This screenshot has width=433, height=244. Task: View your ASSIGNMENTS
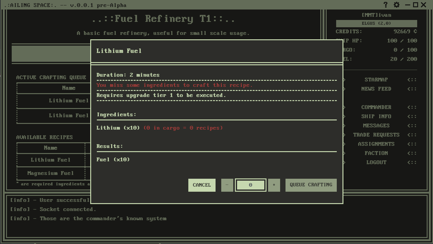click(x=376, y=144)
